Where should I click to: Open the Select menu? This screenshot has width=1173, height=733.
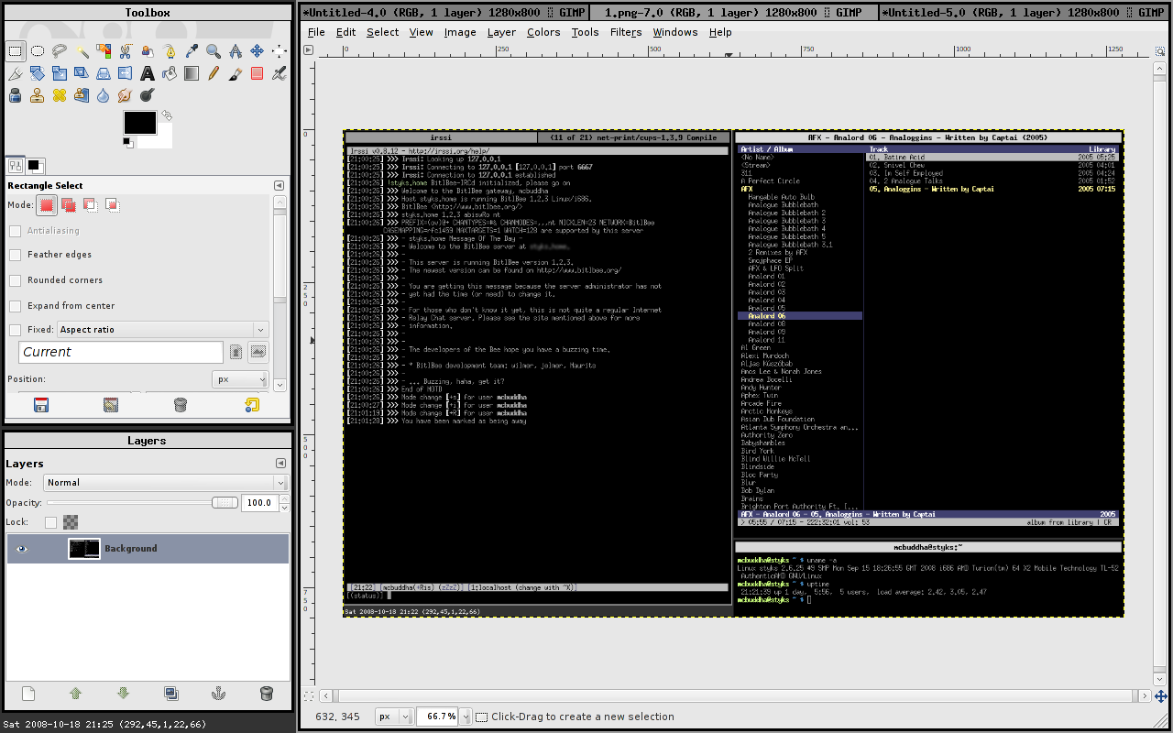[382, 32]
